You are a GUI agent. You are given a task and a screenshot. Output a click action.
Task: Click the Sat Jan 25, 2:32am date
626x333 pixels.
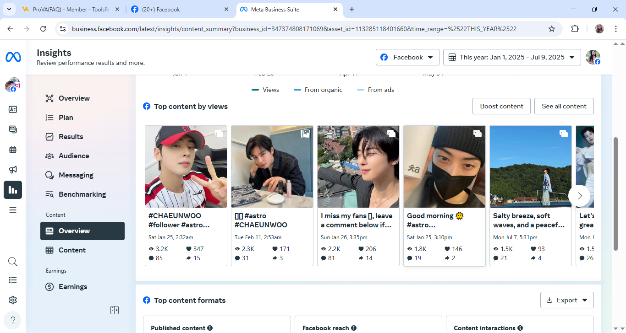[171, 237]
